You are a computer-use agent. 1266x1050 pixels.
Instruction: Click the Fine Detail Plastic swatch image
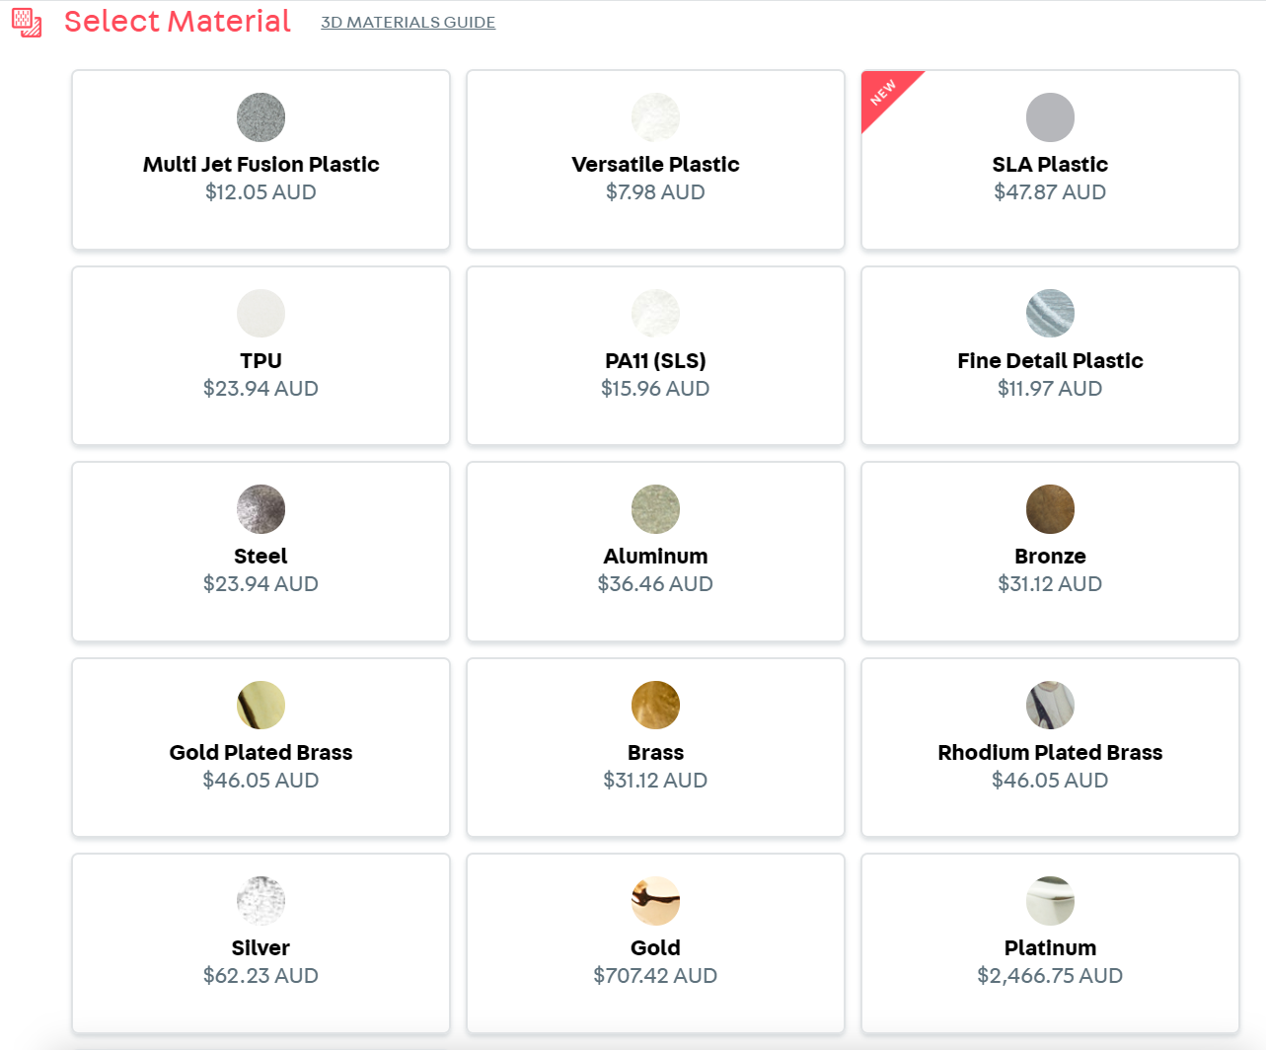pyautogui.click(x=1049, y=313)
